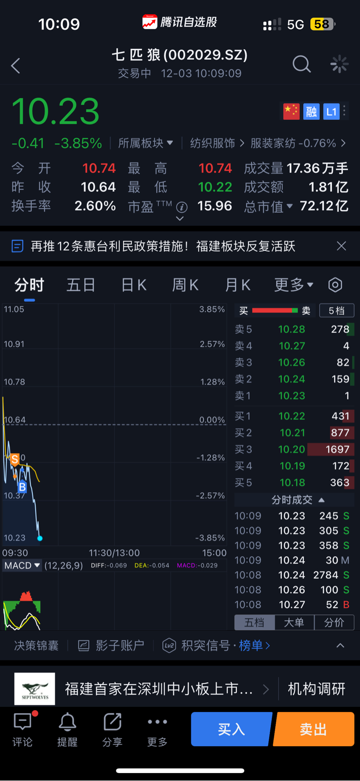Image resolution: width=360 pixels, height=781 pixels.
Task: Tap the orange S sell marker on chart
Action: pos(15,459)
